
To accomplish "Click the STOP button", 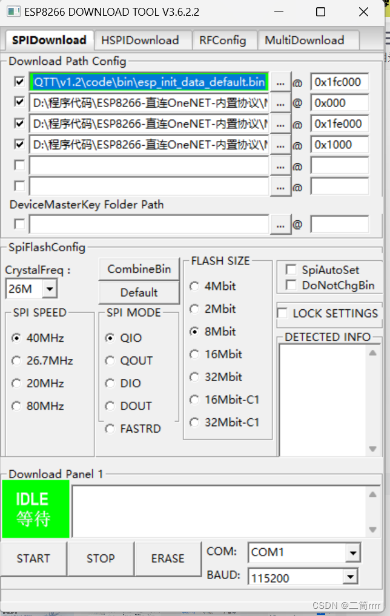I will pyautogui.click(x=101, y=559).
